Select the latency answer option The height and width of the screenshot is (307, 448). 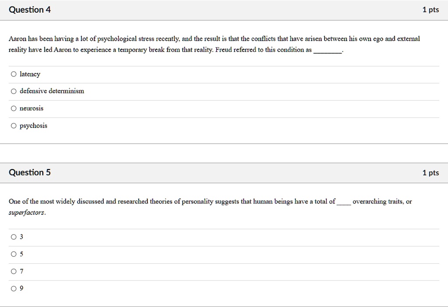click(14, 74)
